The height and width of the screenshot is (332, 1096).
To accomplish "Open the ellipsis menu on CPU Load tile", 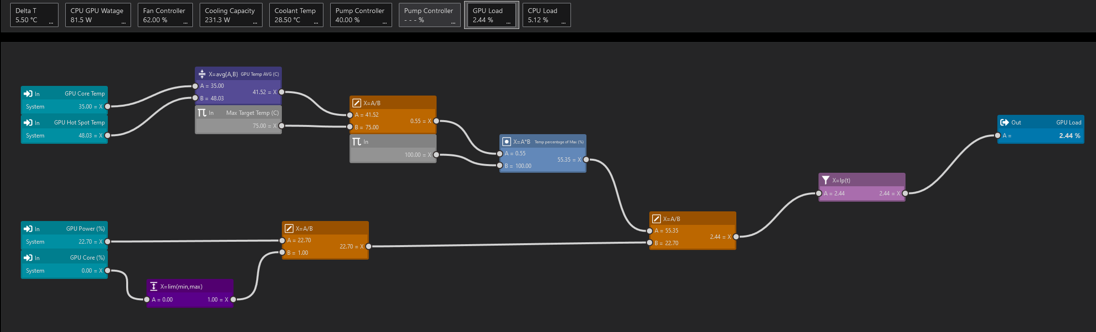I will (x=563, y=22).
